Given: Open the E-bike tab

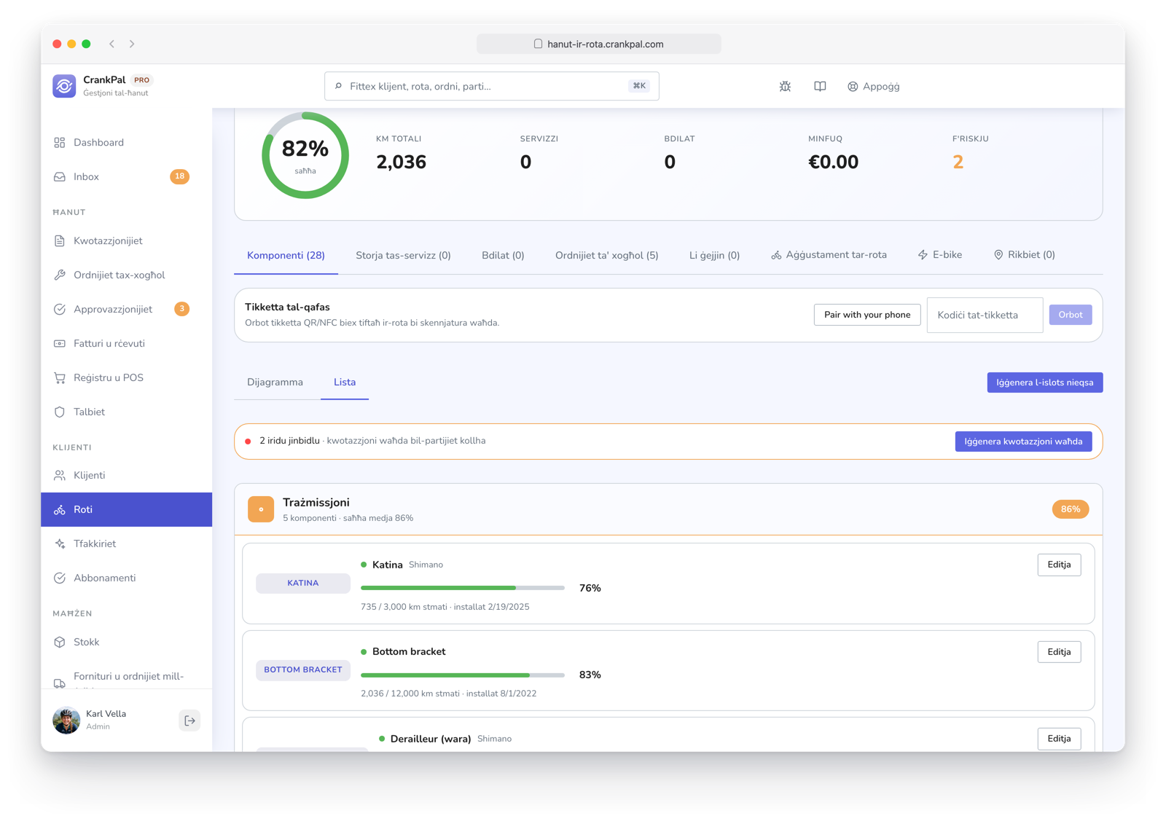Looking at the screenshot, I should tap(939, 255).
